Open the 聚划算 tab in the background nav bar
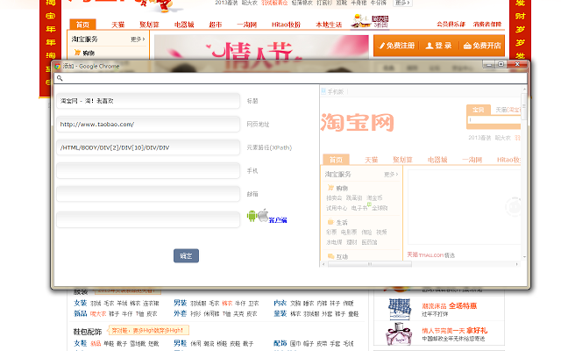This screenshot has height=351, width=561. click(149, 25)
